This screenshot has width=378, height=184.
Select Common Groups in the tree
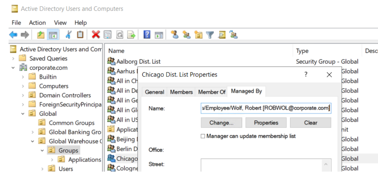pos(72,123)
